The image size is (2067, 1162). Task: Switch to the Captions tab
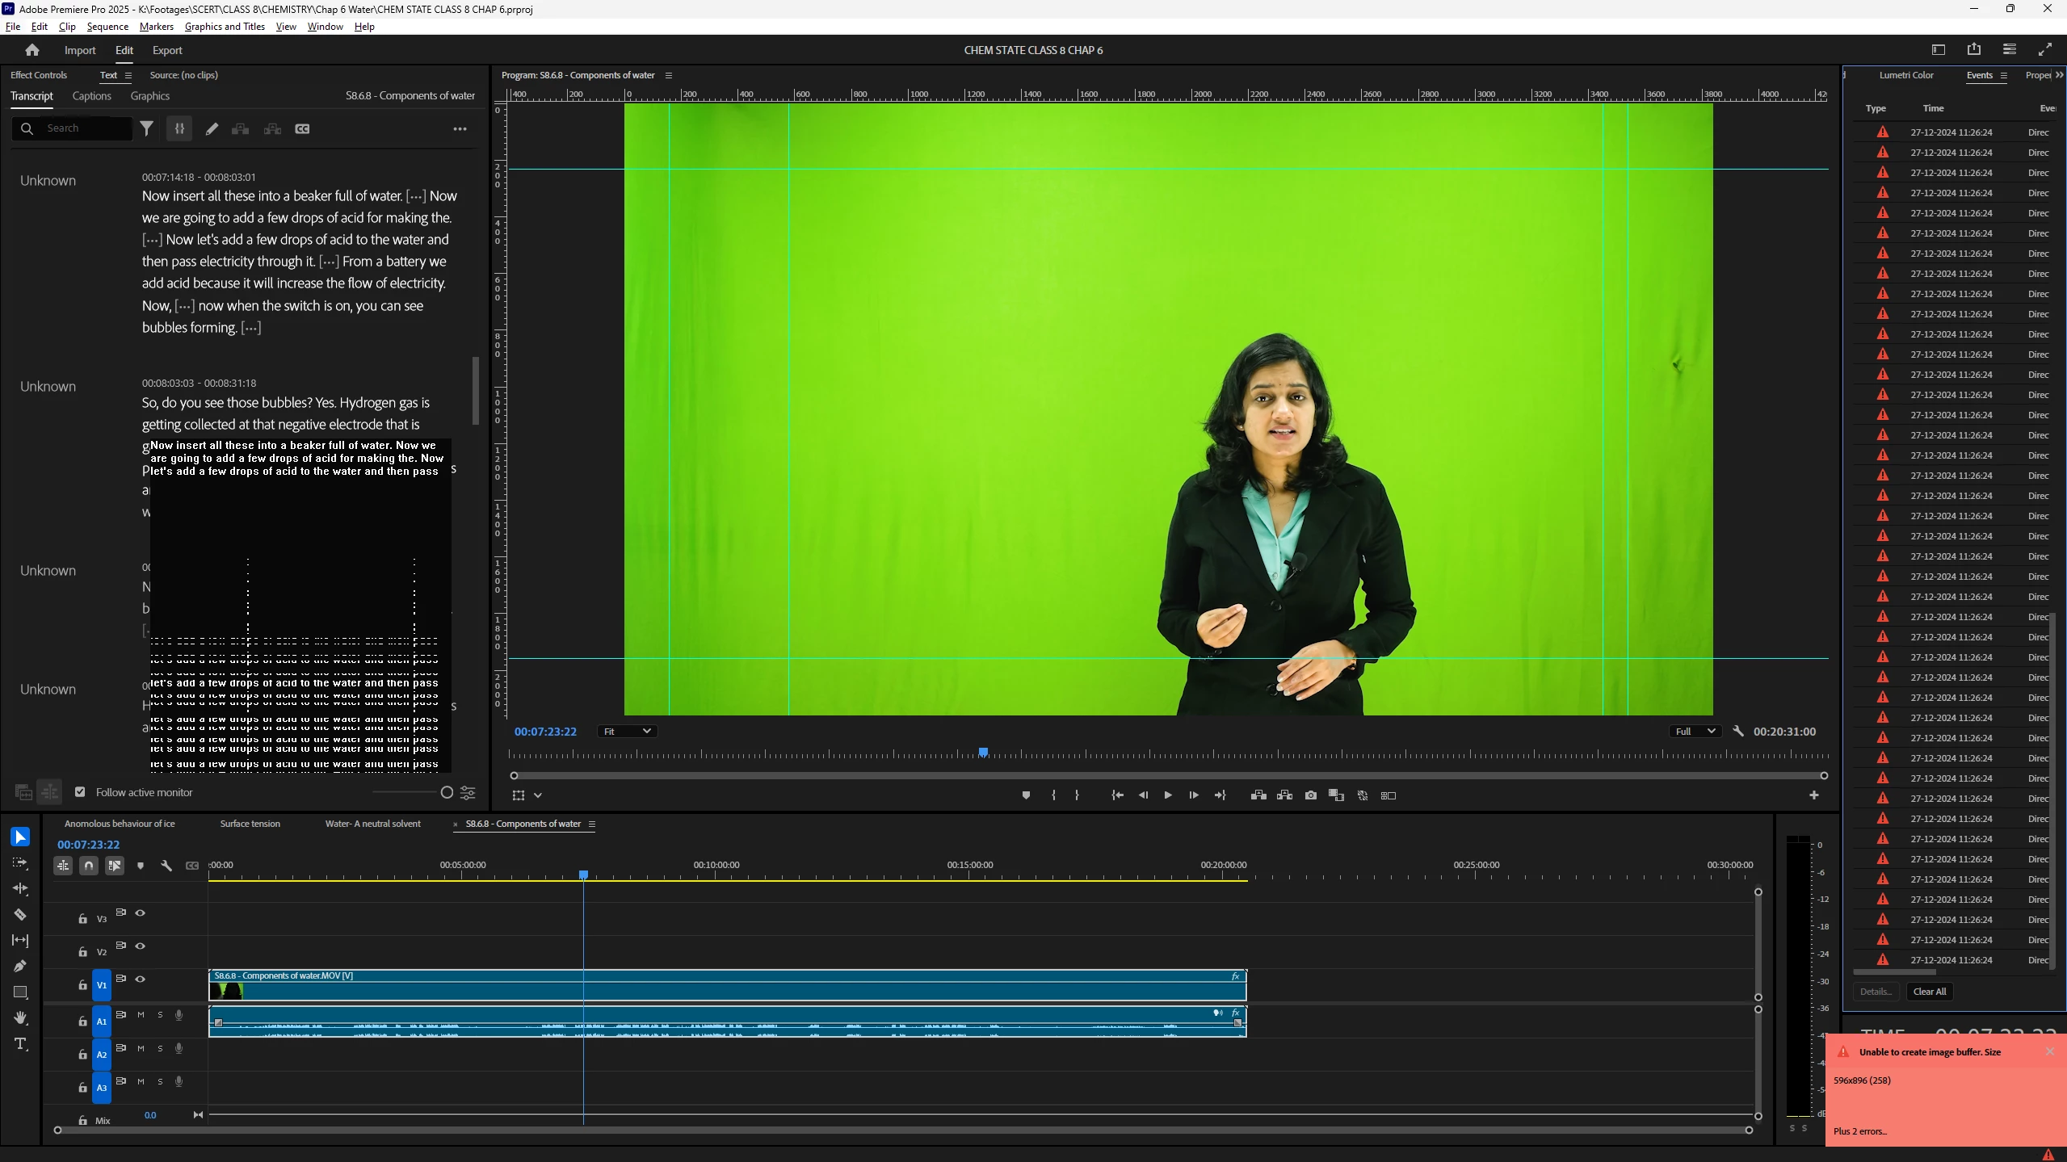91,96
